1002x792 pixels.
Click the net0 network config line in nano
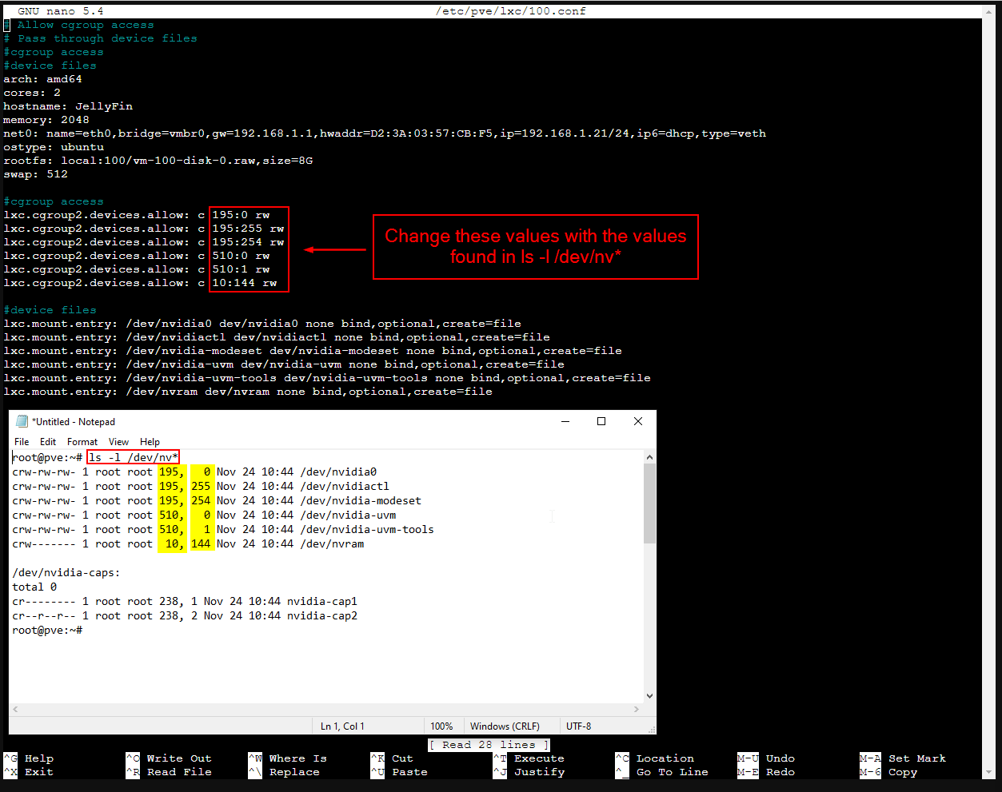pyautogui.click(x=385, y=133)
